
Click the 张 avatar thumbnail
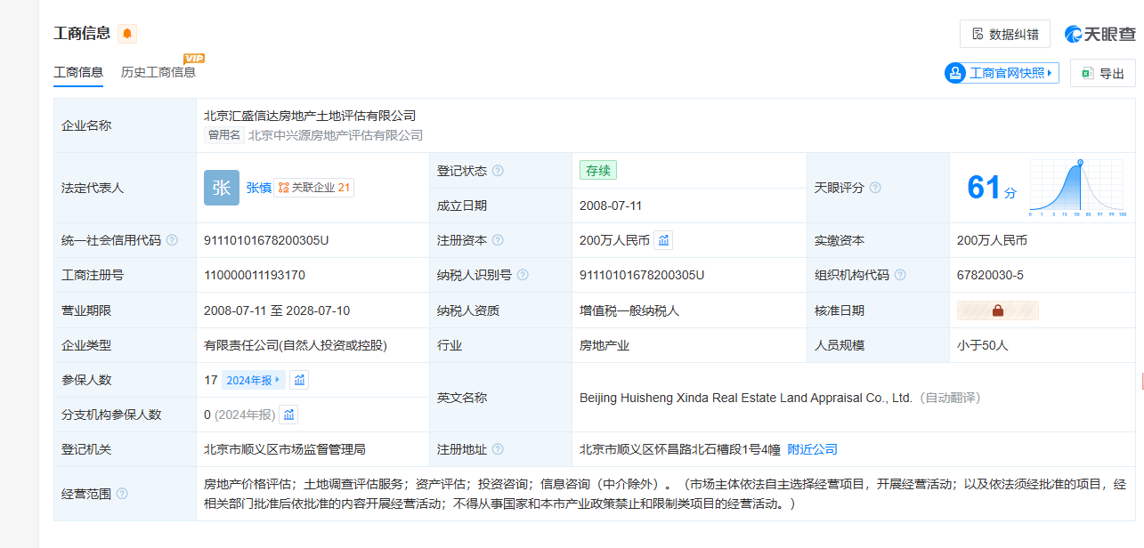[222, 188]
